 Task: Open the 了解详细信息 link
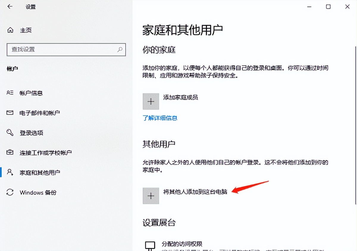pos(160,118)
